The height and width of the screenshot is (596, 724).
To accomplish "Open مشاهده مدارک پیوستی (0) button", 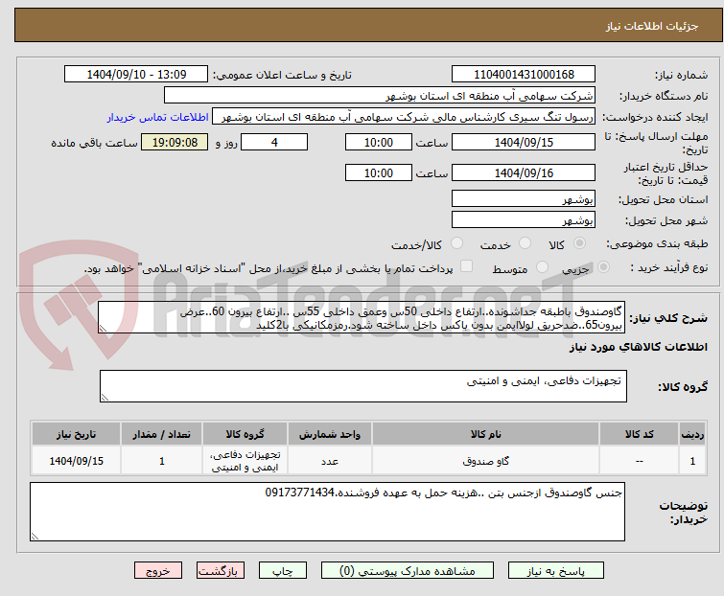I will [408, 571].
